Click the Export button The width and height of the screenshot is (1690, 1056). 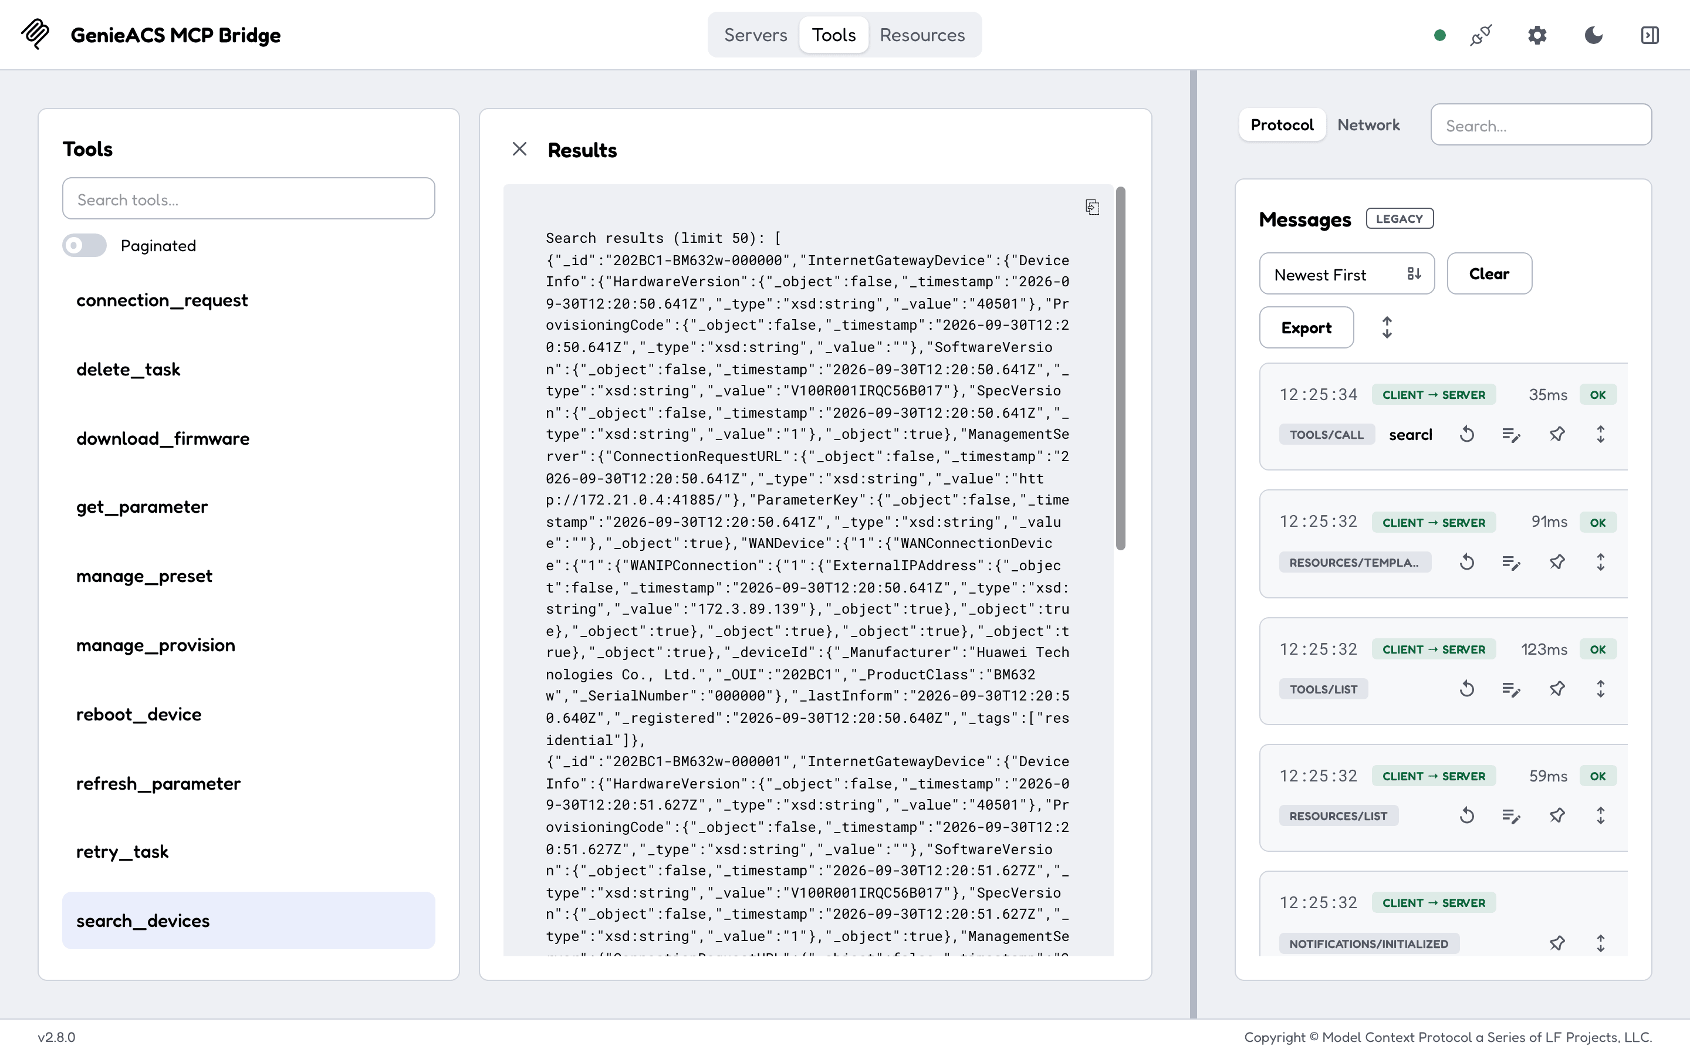click(1306, 327)
